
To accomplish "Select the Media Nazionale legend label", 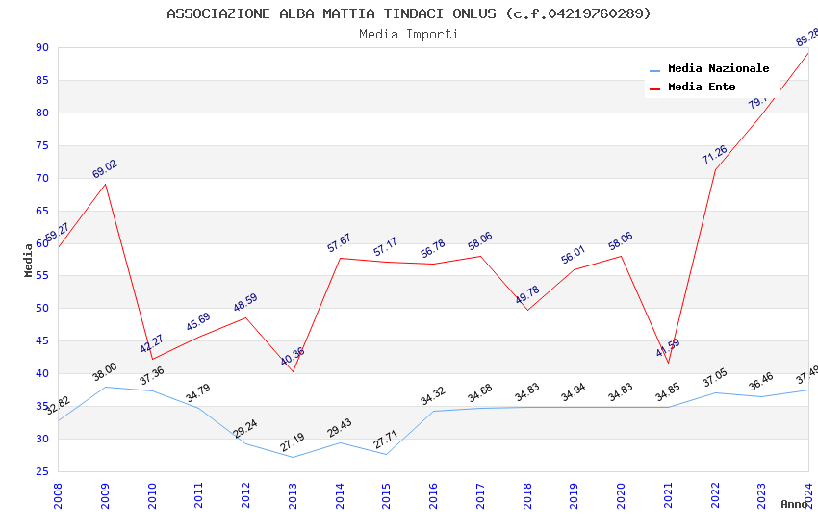I will coord(718,69).
